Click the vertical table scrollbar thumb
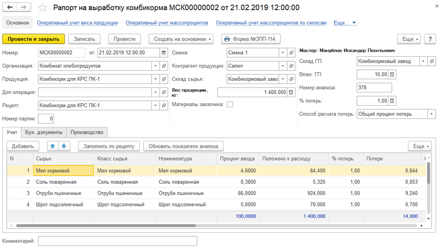The image size is (441, 247). (x=428, y=173)
